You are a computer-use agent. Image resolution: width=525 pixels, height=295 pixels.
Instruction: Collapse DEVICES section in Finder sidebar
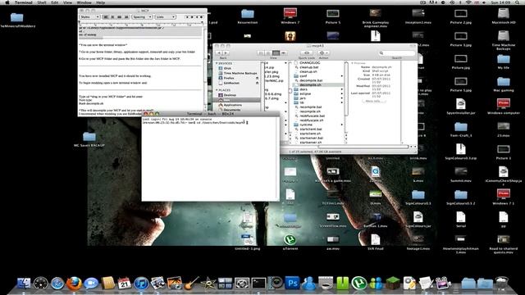pyautogui.click(x=217, y=63)
